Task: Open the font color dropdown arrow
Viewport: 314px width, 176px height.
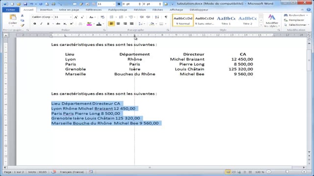Action: [104, 24]
